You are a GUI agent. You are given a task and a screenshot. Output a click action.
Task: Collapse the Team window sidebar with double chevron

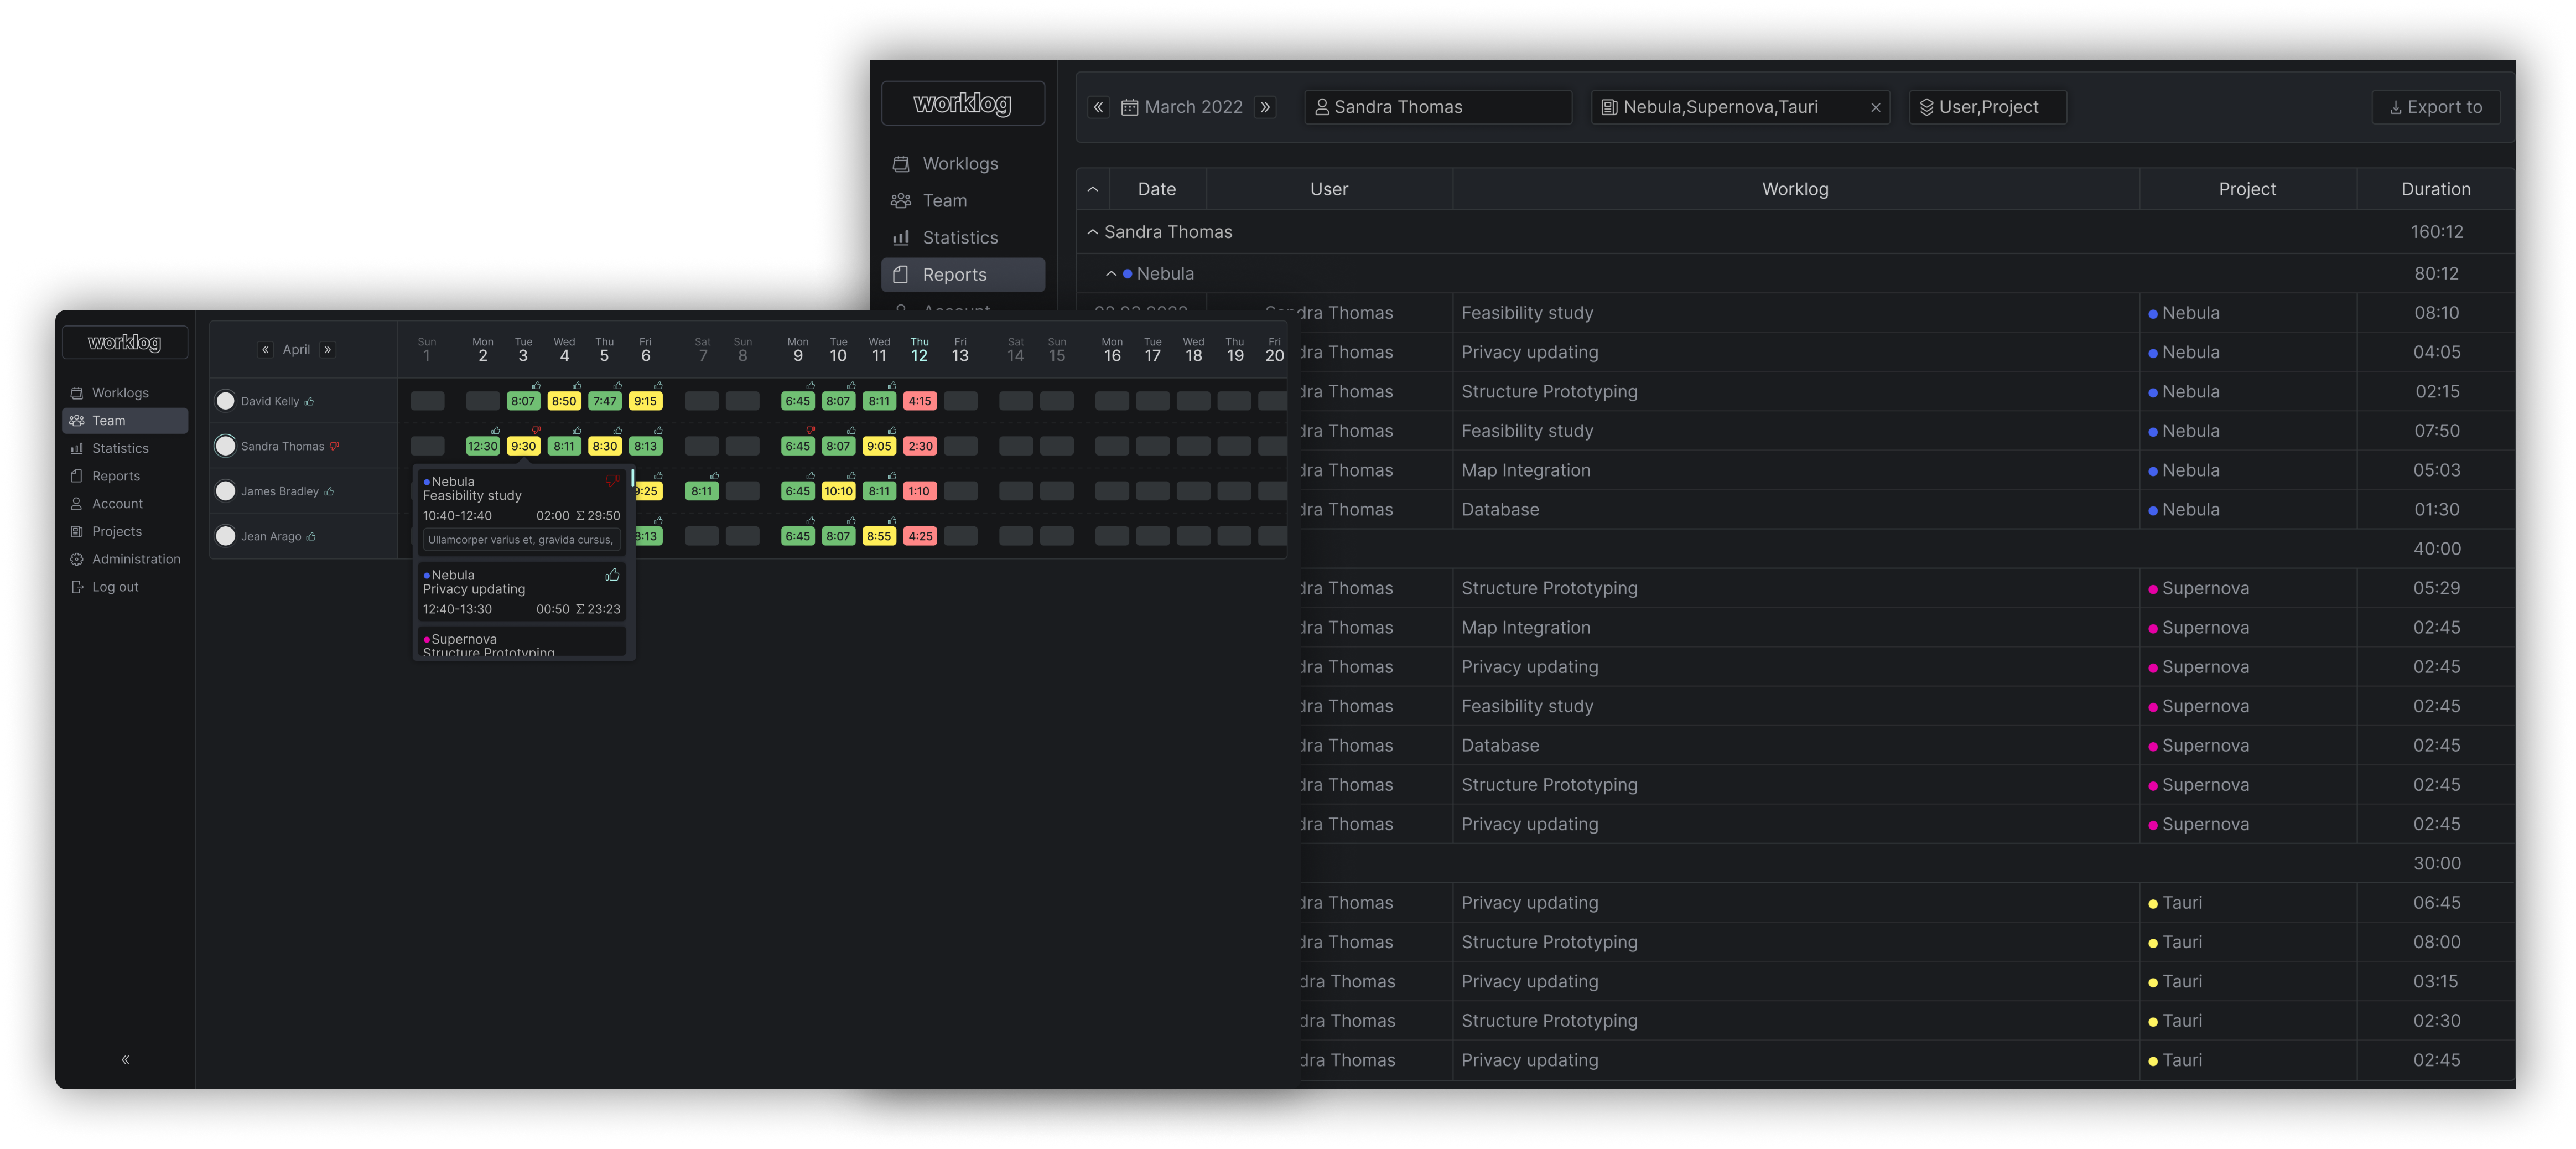125,1059
